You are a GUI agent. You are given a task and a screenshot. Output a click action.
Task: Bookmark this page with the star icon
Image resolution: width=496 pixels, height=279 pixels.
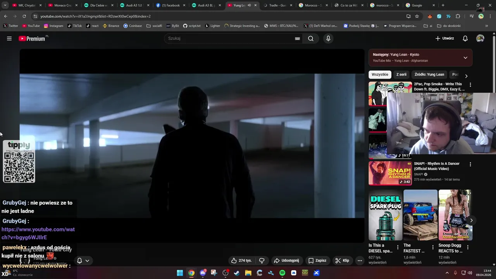417,16
